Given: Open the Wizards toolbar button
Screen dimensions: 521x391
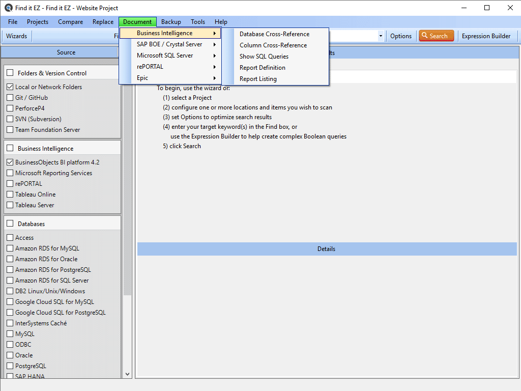Looking at the screenshot, I should pos(16,36).
